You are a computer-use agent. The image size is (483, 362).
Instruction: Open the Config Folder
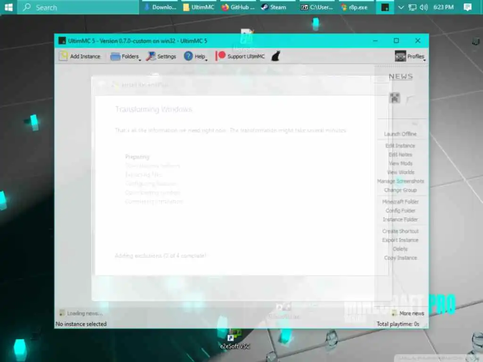click(400, 211)
